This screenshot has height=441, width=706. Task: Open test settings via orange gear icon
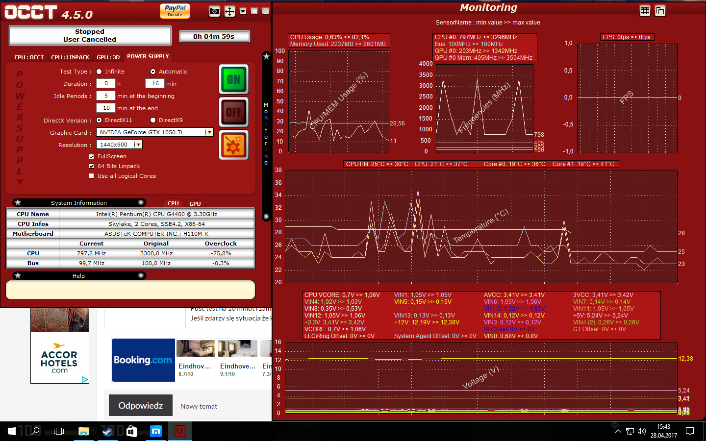(234, 145)
